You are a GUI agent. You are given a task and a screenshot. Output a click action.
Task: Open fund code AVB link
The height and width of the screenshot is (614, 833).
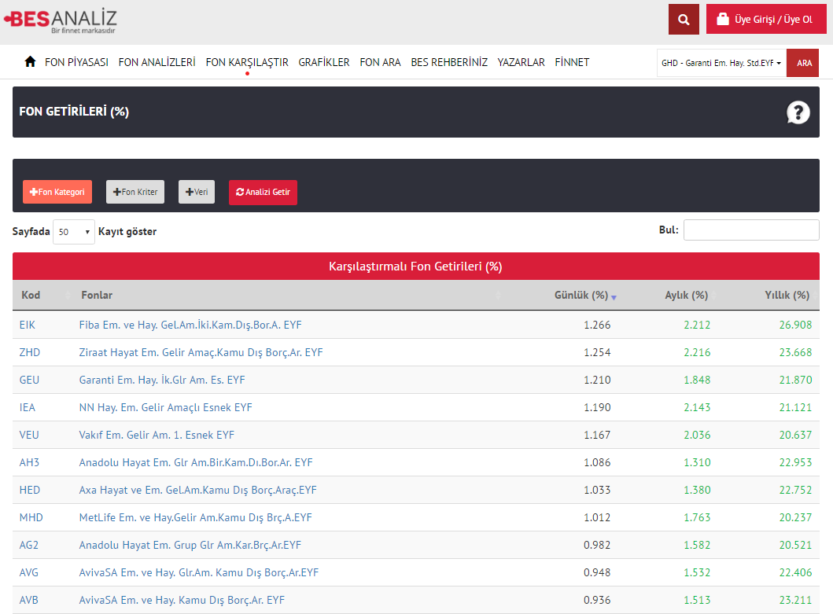coord(28,600)
